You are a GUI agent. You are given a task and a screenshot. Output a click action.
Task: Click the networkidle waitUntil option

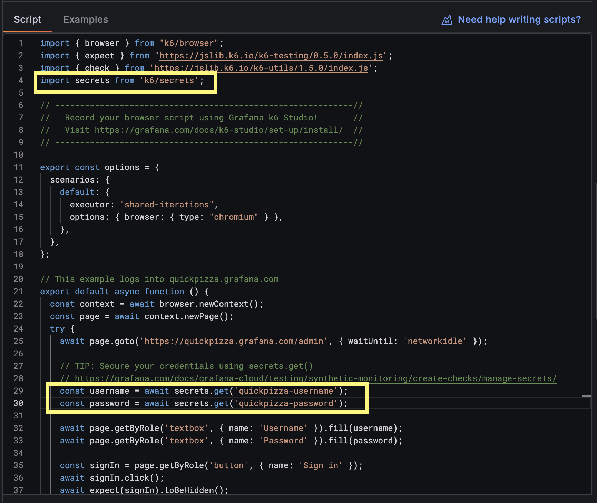click(x=435, y=341)
